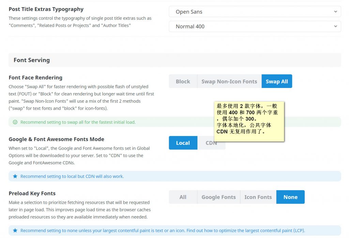Open the Normal 400 font weight dropdown
The height and width of the screenshot is (238, 349).
[x=252, y=26]
